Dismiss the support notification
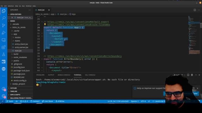 pos(198,88)
